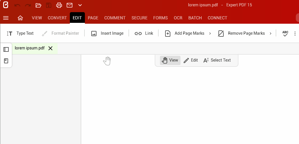Image resolution: width=299 pixels, height=144 pixels.
Task: Click the Save disk icon
Action: [x=49, y=5]
